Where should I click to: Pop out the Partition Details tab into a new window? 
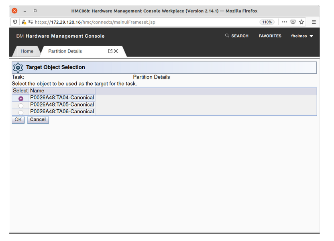coord(110,51)
